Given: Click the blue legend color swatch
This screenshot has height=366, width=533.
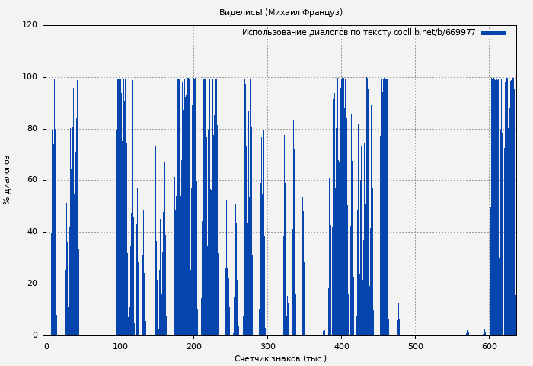Looking at the screenshot, I should tap(493, 33).
